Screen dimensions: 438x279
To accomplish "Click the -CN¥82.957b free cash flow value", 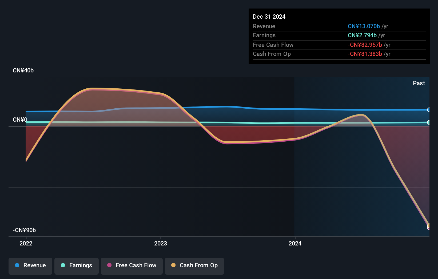I will pyautogui.click(x=365, y=45).
